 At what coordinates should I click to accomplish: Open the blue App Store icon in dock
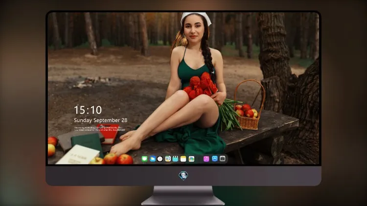coord(215,159)
